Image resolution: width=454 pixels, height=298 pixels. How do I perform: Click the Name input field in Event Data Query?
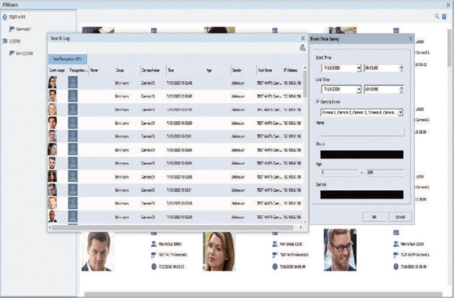pyautogui.click(x=362, y=132)
